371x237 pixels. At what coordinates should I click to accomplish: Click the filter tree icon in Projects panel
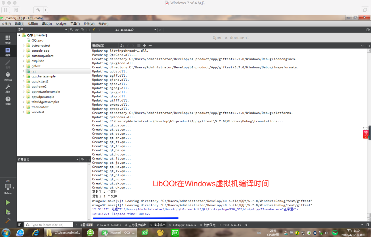coord(71,30)
